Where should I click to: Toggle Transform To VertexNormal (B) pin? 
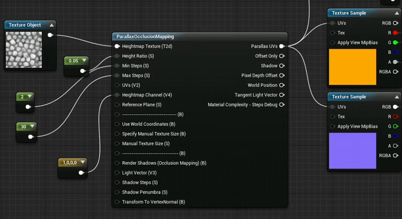click(117, 202)
